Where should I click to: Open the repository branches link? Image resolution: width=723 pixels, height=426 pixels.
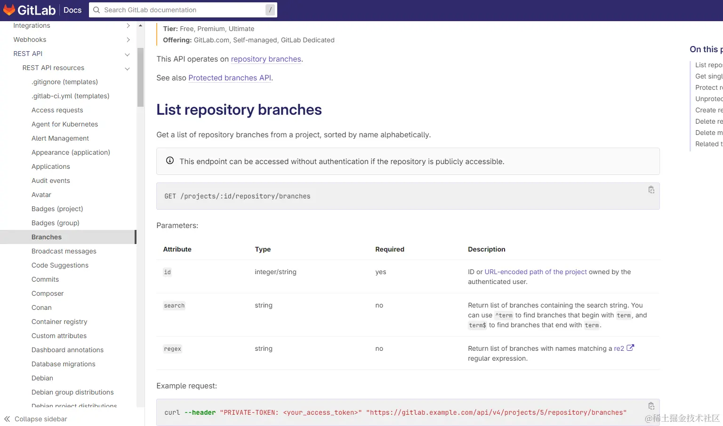click(x=266, y=59)
